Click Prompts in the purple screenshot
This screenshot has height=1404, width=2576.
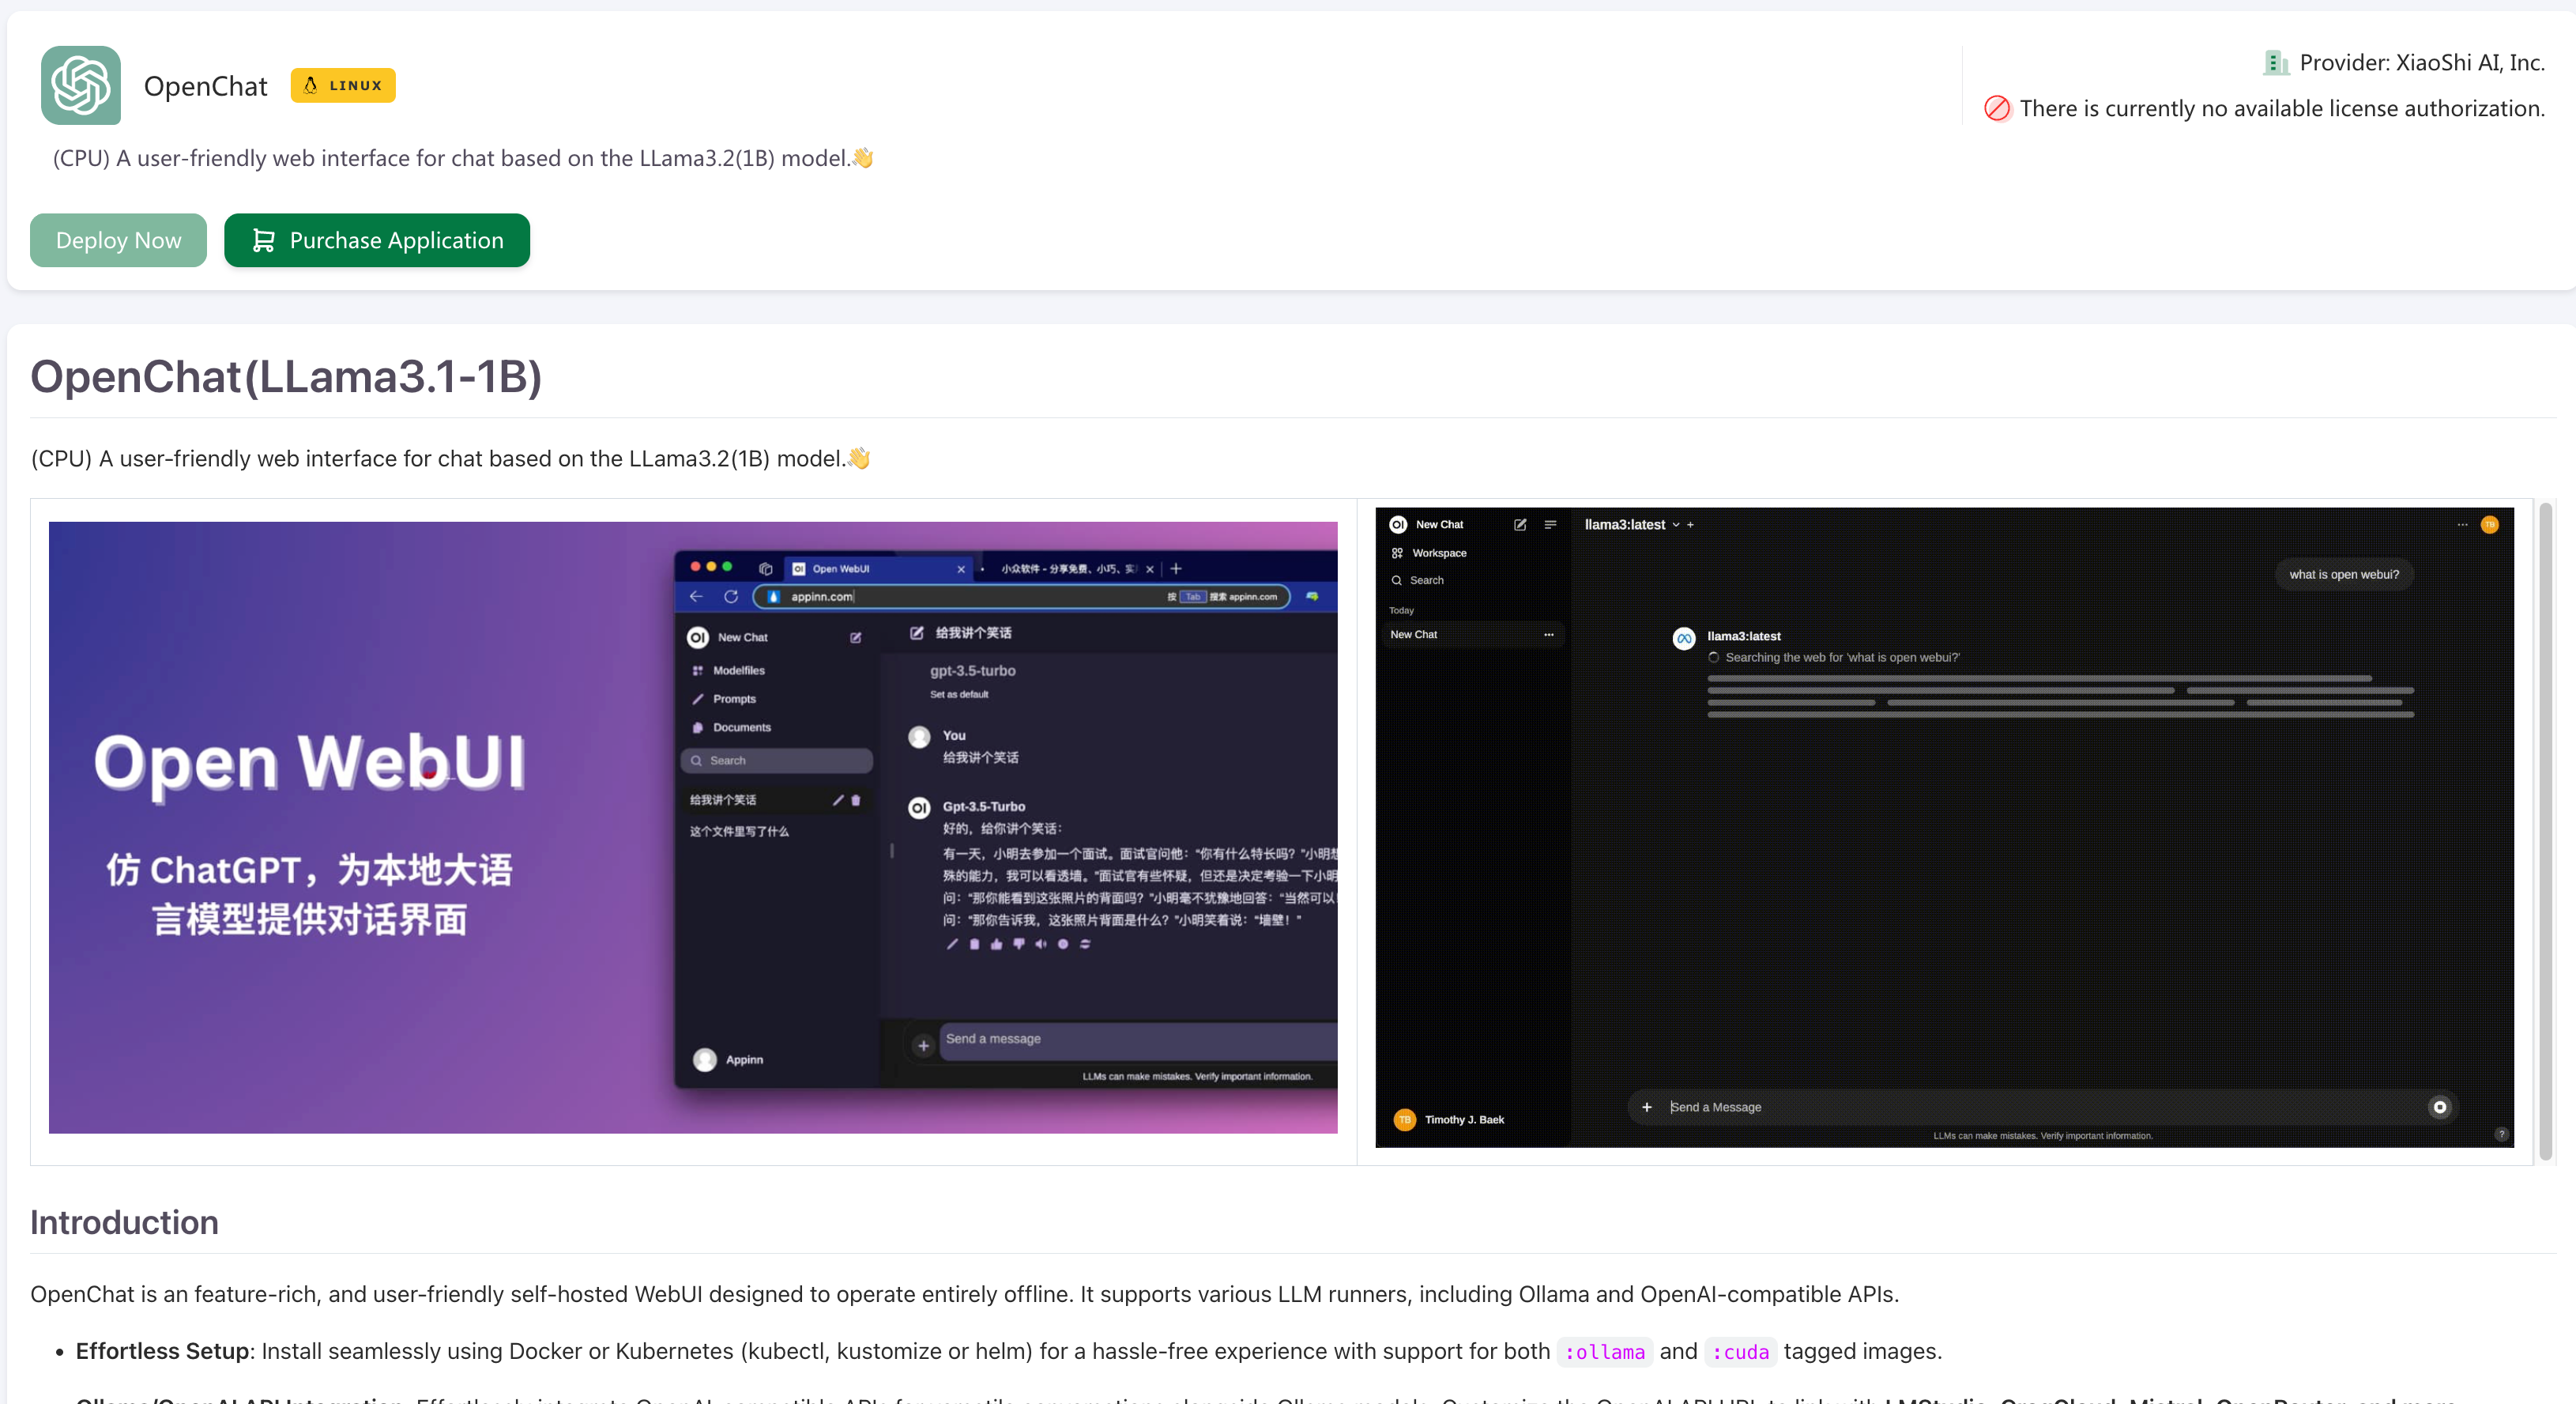coord(724,699)
